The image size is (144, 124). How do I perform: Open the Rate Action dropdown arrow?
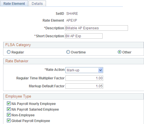tap(101, 70)
